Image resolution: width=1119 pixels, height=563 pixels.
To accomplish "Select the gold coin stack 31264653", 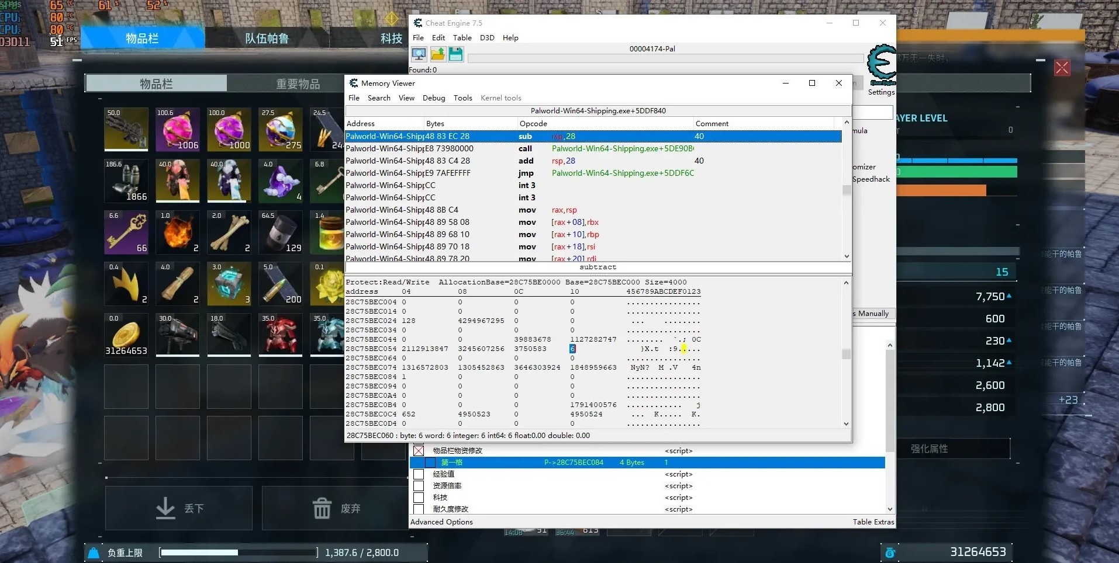I will click(126, 335).
